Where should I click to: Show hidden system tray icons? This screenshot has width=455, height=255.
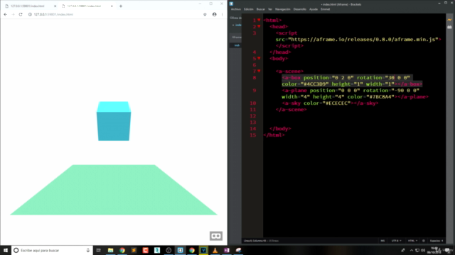[x=411, y=250]
